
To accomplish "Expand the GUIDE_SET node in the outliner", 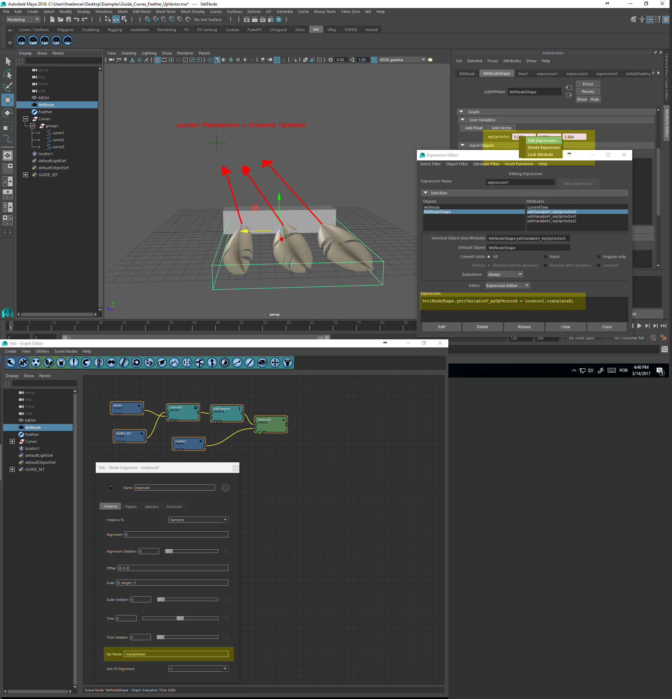I will pos(25,175).
